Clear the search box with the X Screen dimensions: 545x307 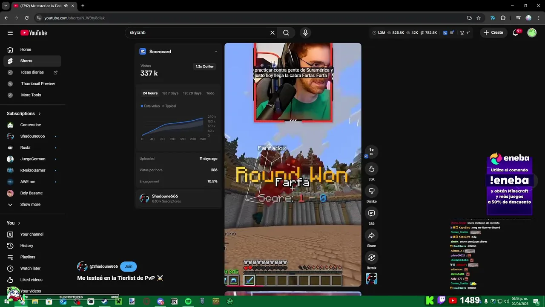pos(272,33)
